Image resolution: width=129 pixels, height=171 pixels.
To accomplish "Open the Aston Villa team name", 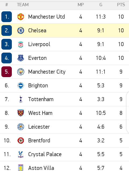I will tap(41, 168).
